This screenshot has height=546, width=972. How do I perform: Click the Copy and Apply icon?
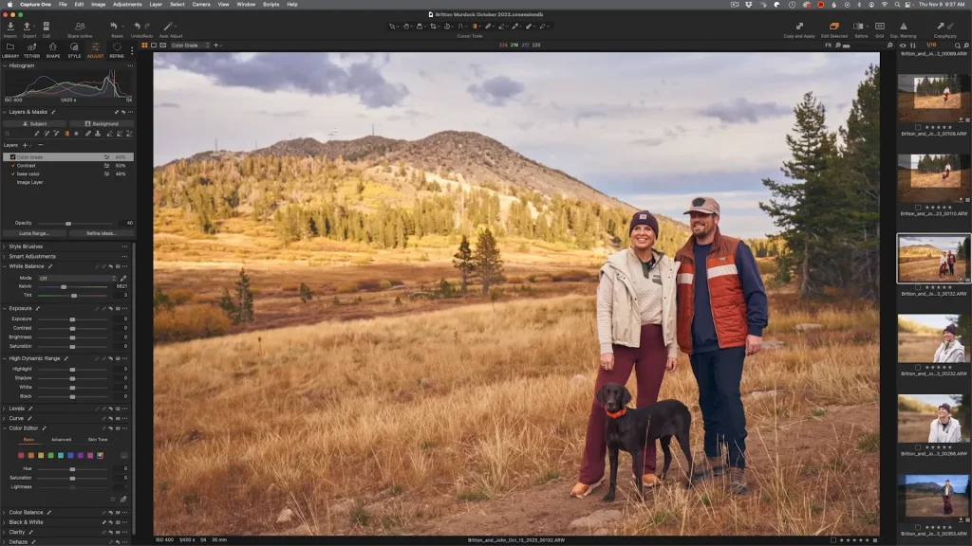coord(799,27)
